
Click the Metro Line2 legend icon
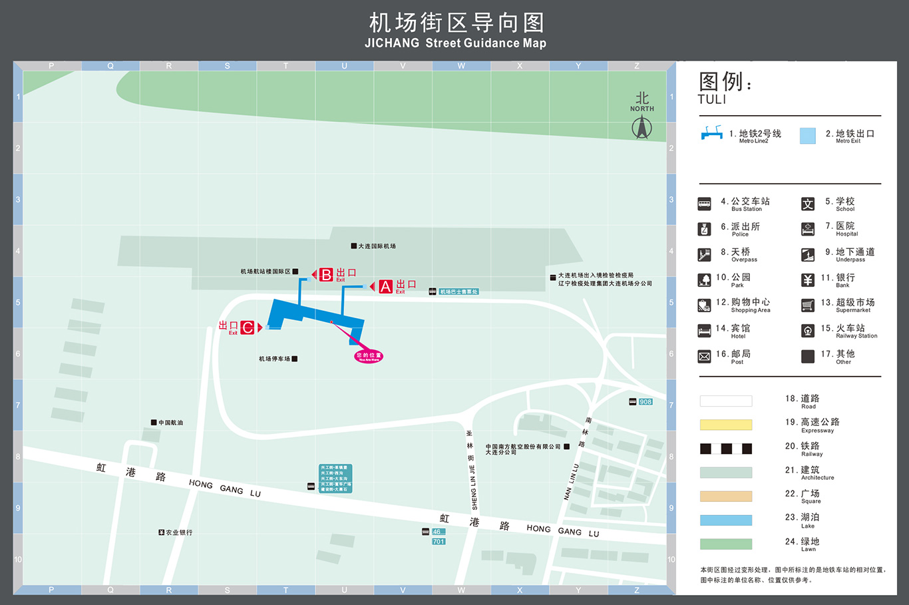point(711,133)
